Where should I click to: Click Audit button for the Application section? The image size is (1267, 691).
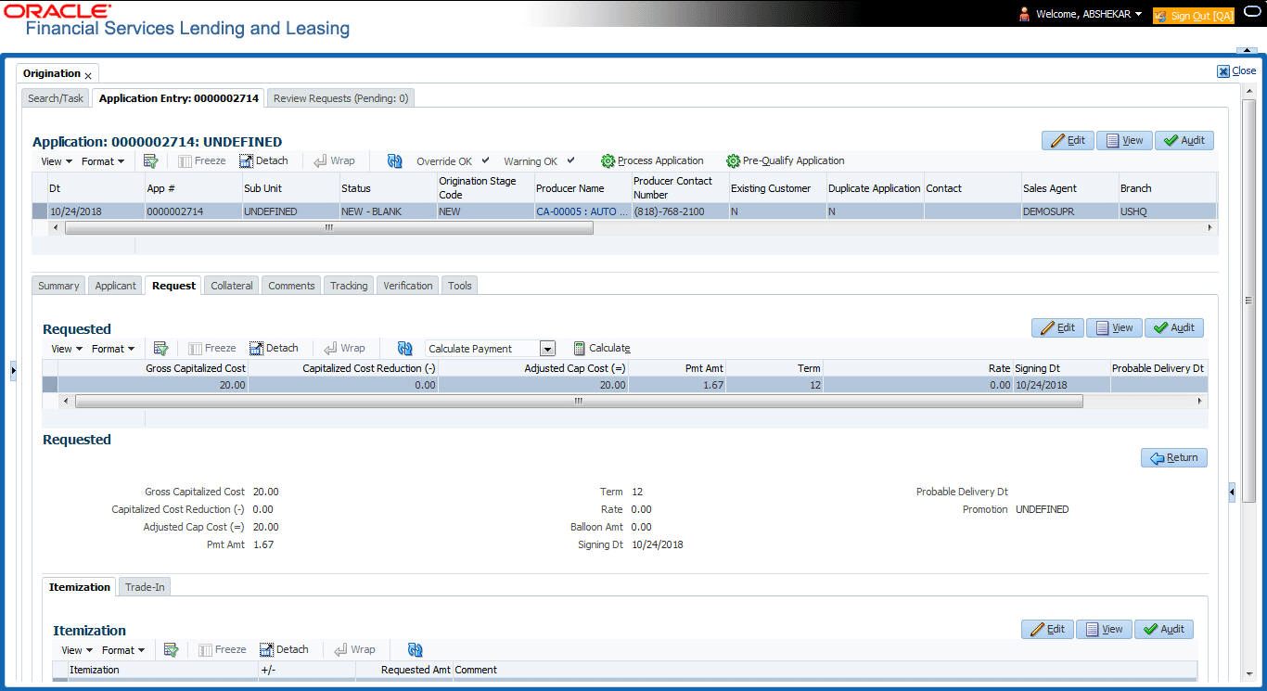[x=1184, y=140]
